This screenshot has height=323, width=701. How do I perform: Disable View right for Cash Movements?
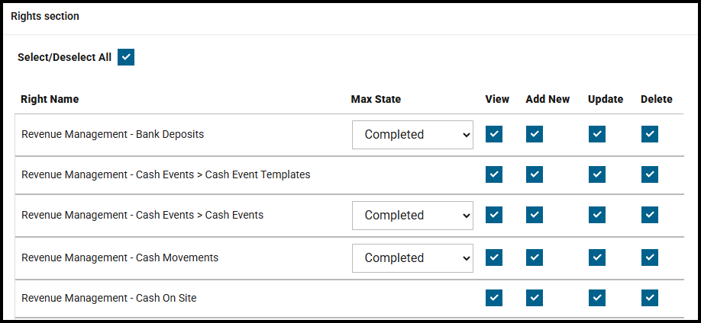[x=494, y=257]
